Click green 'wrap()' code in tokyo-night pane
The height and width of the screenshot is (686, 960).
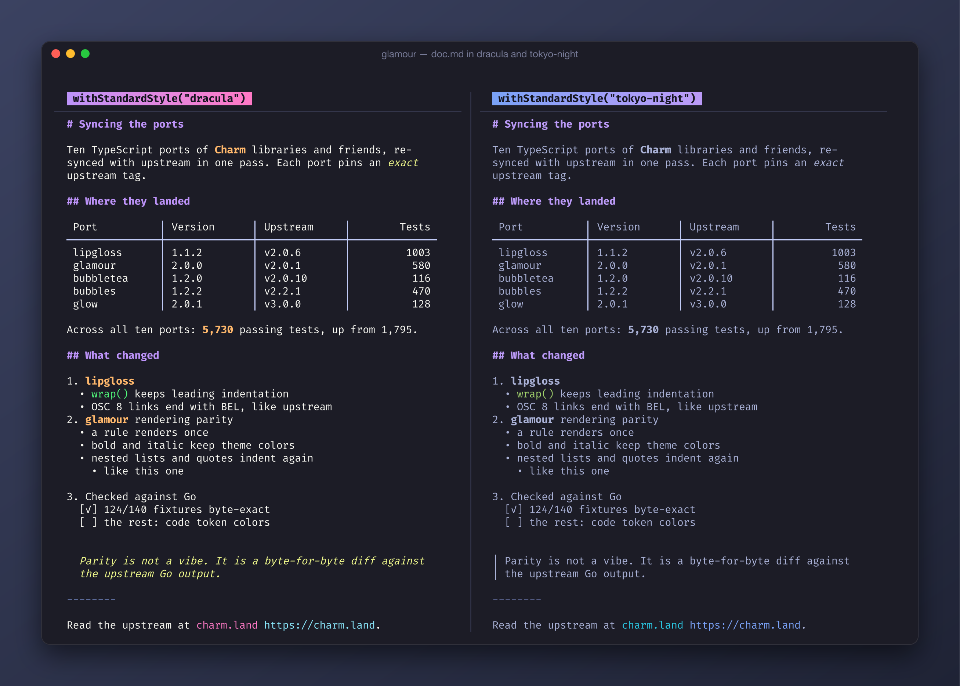[535, 394]
